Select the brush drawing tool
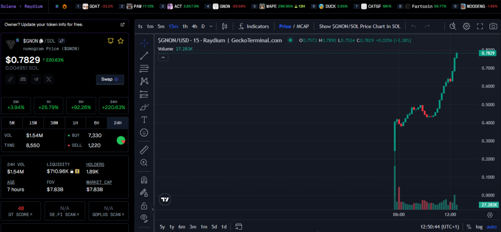This screenshot has width=501, height=232. (144, 107)
